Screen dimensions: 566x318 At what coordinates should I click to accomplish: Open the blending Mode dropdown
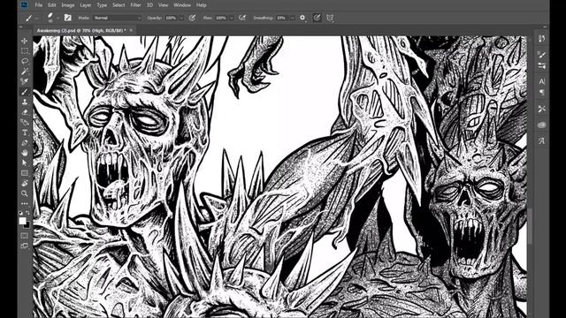click(x=117, y=18)
